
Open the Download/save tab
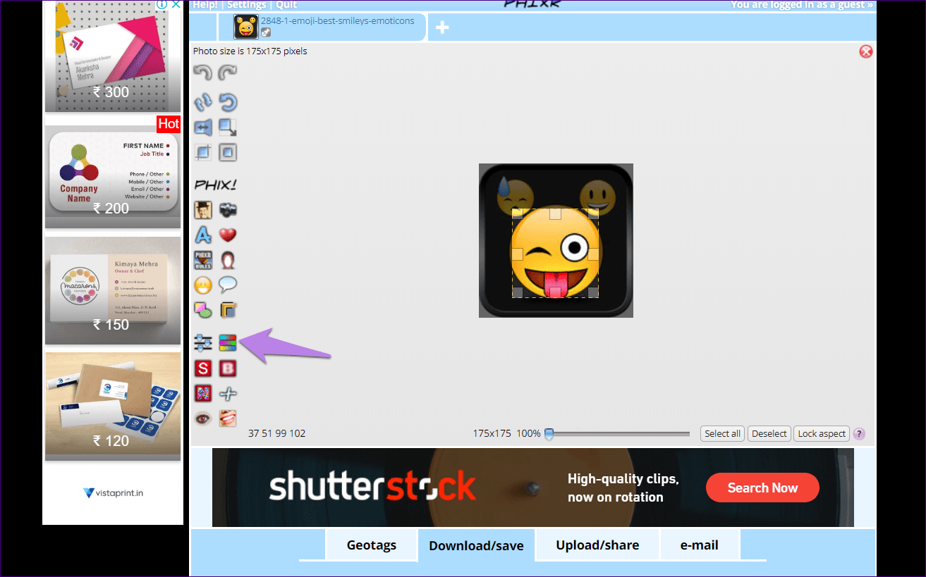(x=477, y=546)
